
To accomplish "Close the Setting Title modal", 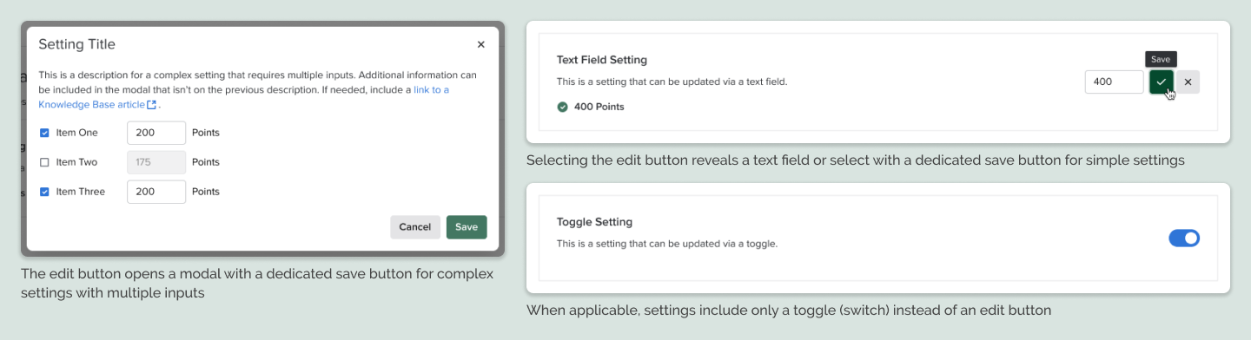I will tap(481, 44).
